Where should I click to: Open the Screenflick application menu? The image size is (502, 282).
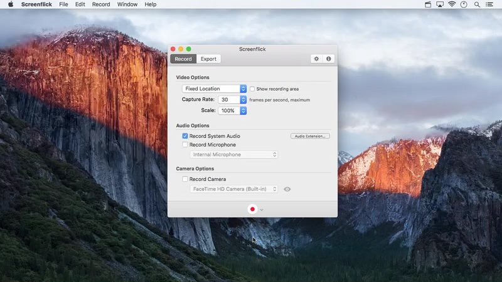click(x=36, y=4)
